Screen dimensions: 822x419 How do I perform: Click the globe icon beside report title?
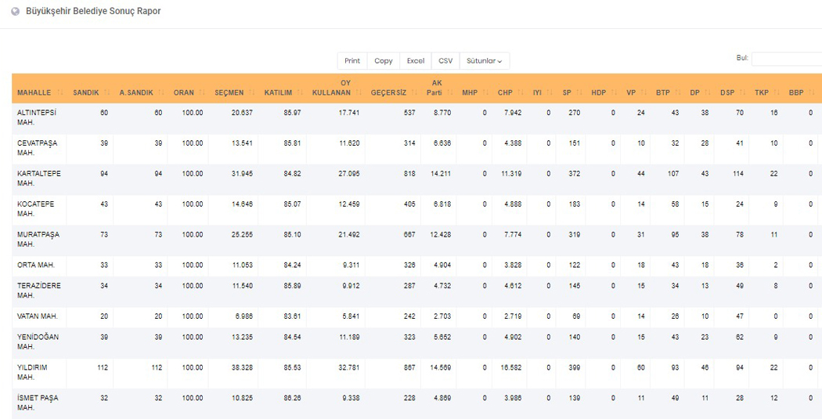tap(15, 12)
